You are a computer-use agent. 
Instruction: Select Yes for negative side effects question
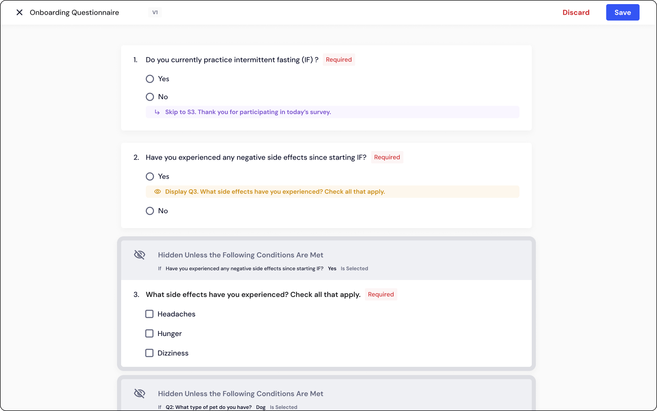(x=150, y=176)
